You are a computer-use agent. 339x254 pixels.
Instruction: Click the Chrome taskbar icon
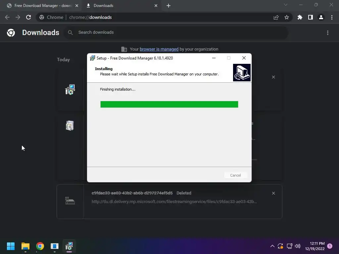40,246
